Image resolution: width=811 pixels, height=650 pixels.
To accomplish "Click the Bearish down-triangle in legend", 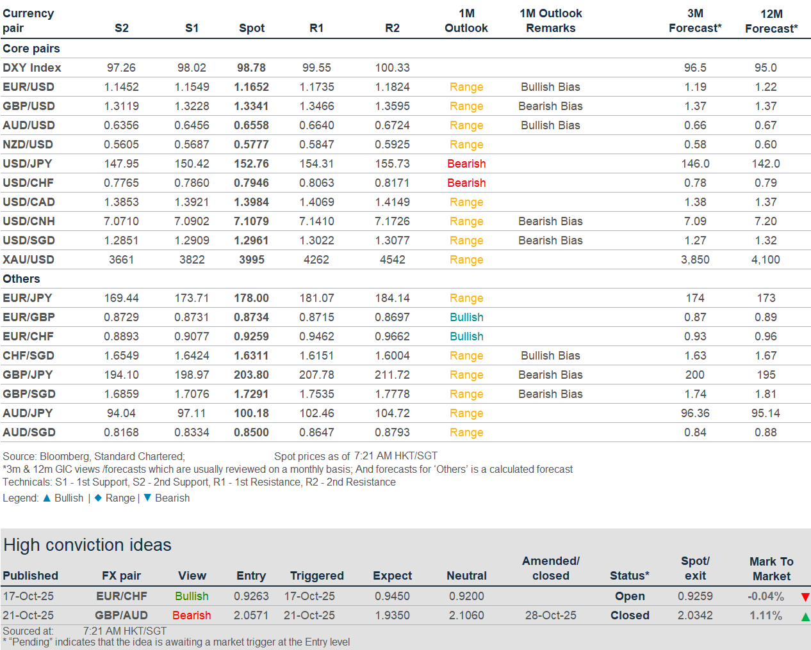I will 147,498.
